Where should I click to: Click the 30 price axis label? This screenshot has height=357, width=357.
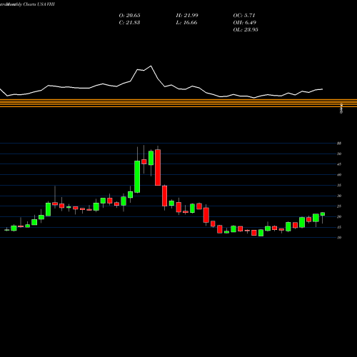click(339, 196)
